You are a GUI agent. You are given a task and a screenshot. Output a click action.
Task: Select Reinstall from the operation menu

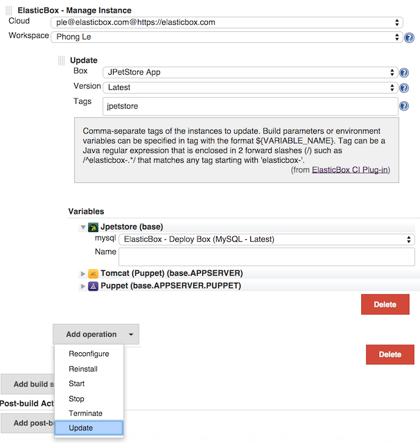point(89,369)
